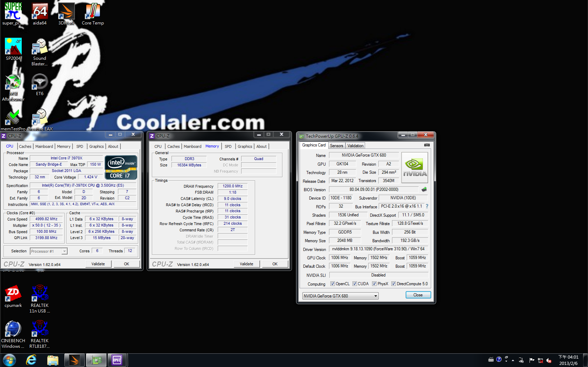
Task: Launch the aida64 desktop icon
Action: [40, 14]
